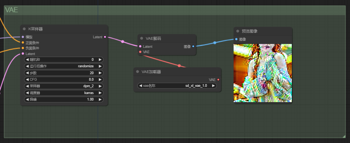Image resolution: width=350 pixels, height=143 pixels.
Task: Collapse the VAE加载器 node via its title dot
Action: point(137,72)
